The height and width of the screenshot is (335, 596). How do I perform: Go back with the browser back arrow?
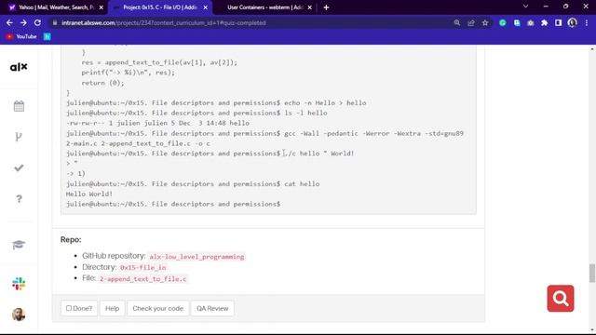click(9, 22)
